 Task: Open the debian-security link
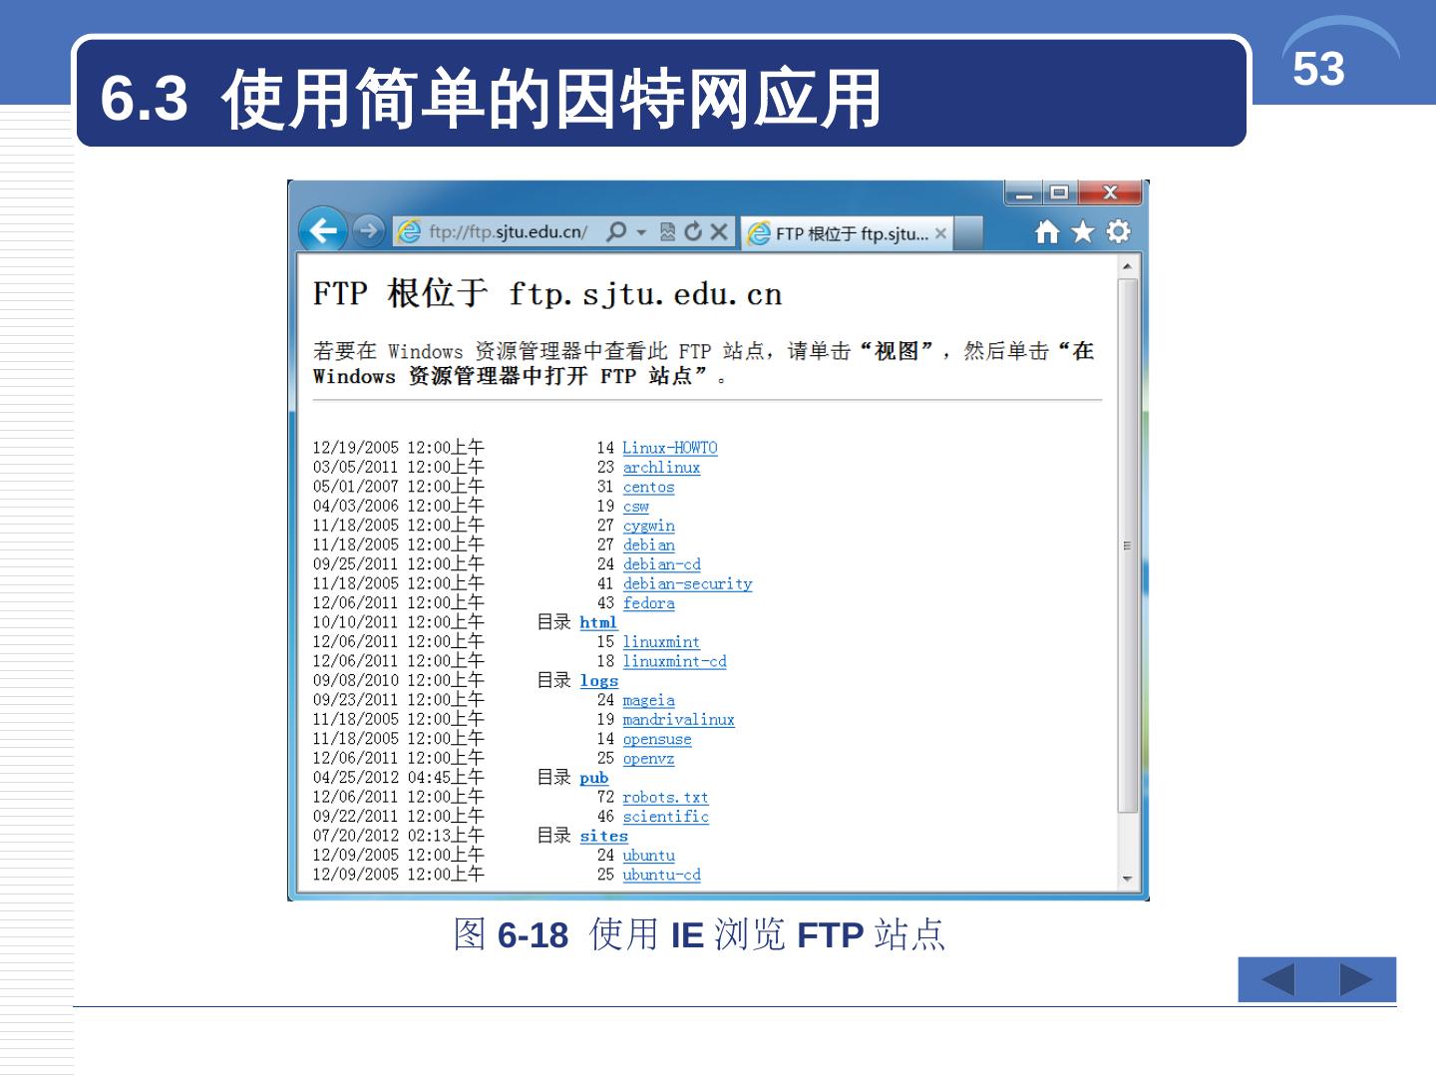coord(687,583)
